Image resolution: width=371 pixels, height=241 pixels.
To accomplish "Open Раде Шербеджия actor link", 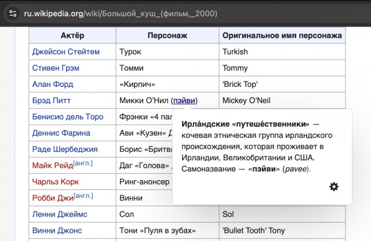I will coord(65,149).
